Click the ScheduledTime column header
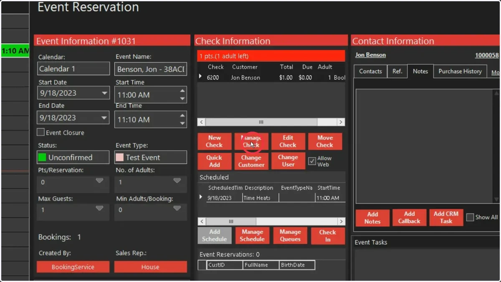This screenshot has width=501, height=282. (x=225, y=188)
